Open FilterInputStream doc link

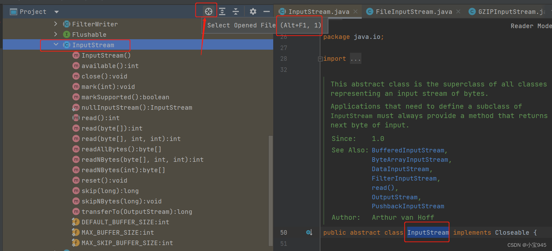(404, 178)
